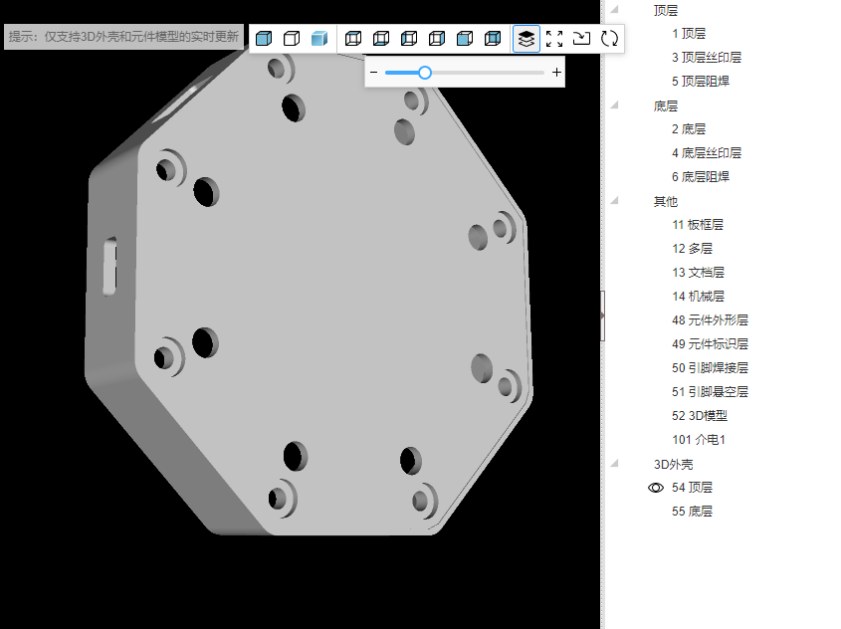Select layer 101 介电1
The image size is (841, 629).
(x=699, y=440)
